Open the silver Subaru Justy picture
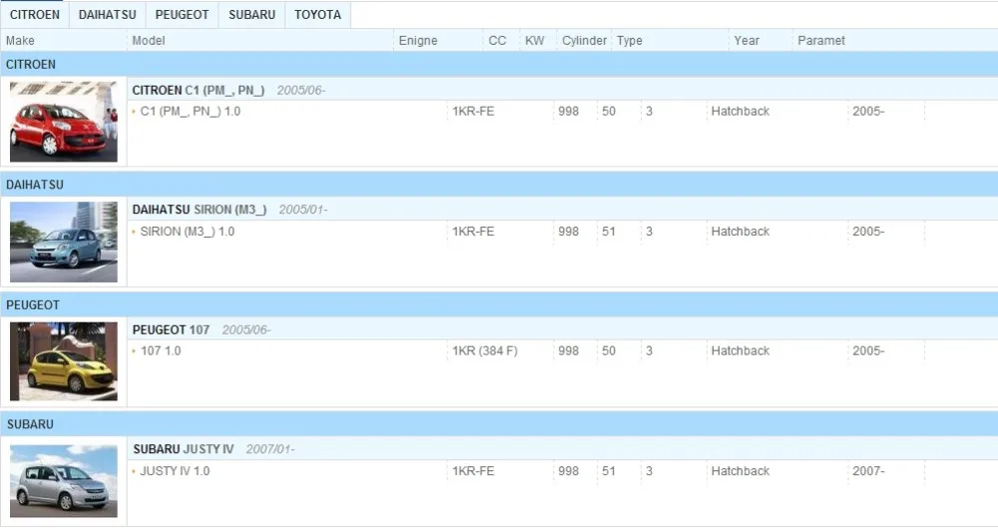998x528 pixels. coord(64,481)
